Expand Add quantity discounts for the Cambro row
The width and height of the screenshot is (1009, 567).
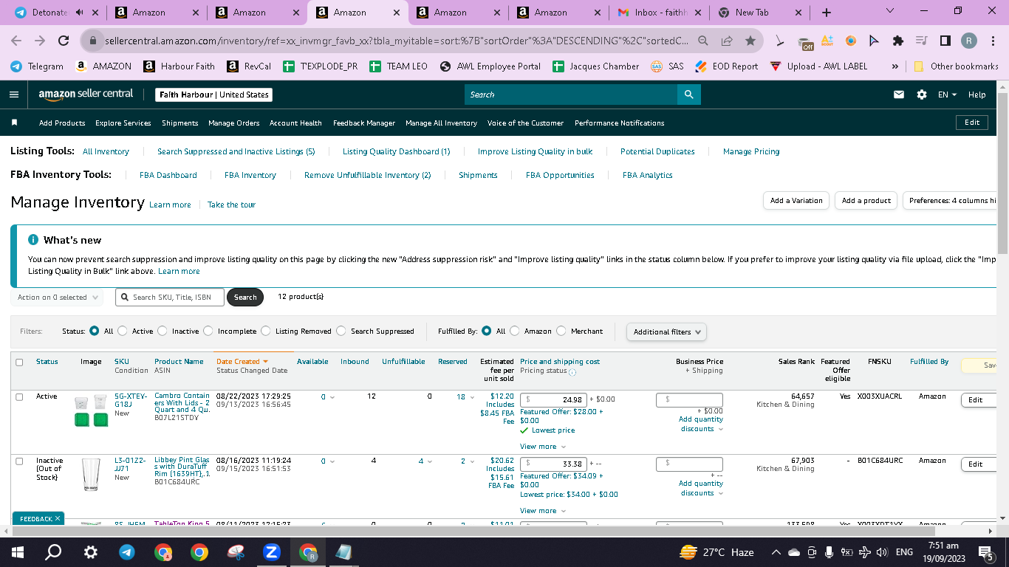700,424
